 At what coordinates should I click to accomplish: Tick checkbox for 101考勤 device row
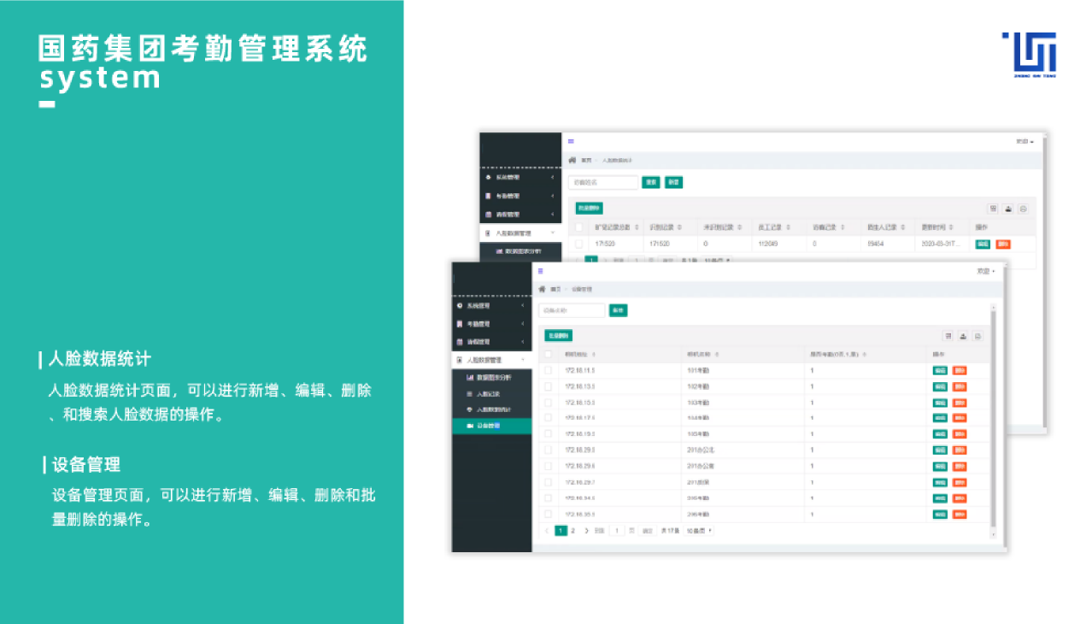(548, 370)
